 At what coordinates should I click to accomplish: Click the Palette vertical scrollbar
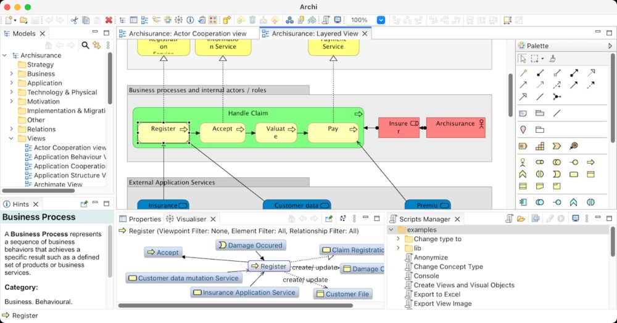coord(612,98)
